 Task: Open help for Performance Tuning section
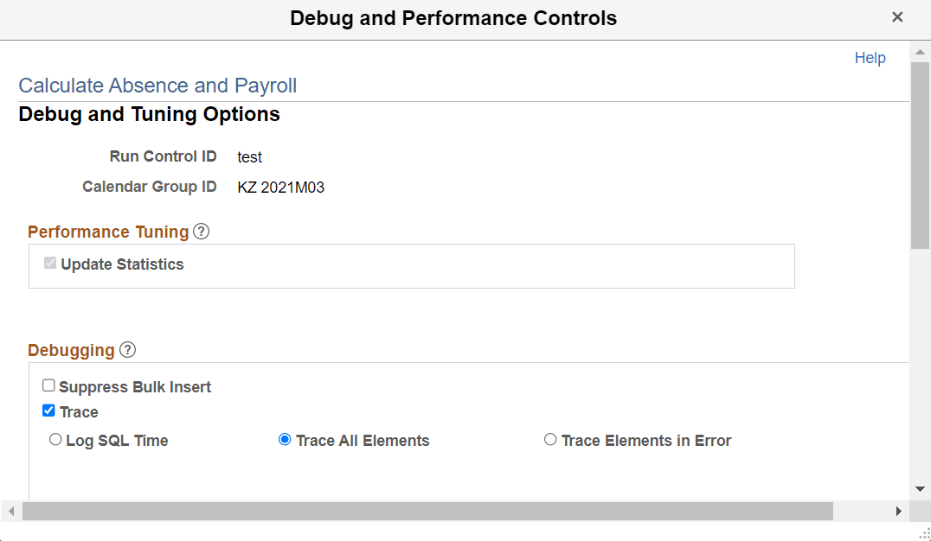(x=202, y=231)
